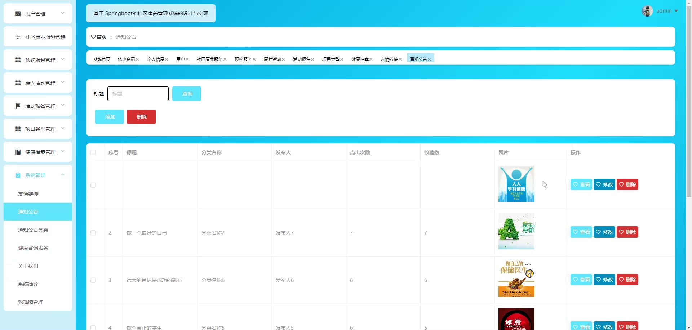692x330 pixels.
Task: Click the 预约服务管理 grid icon
Action: pyautogui.click(x=18, y=60)
